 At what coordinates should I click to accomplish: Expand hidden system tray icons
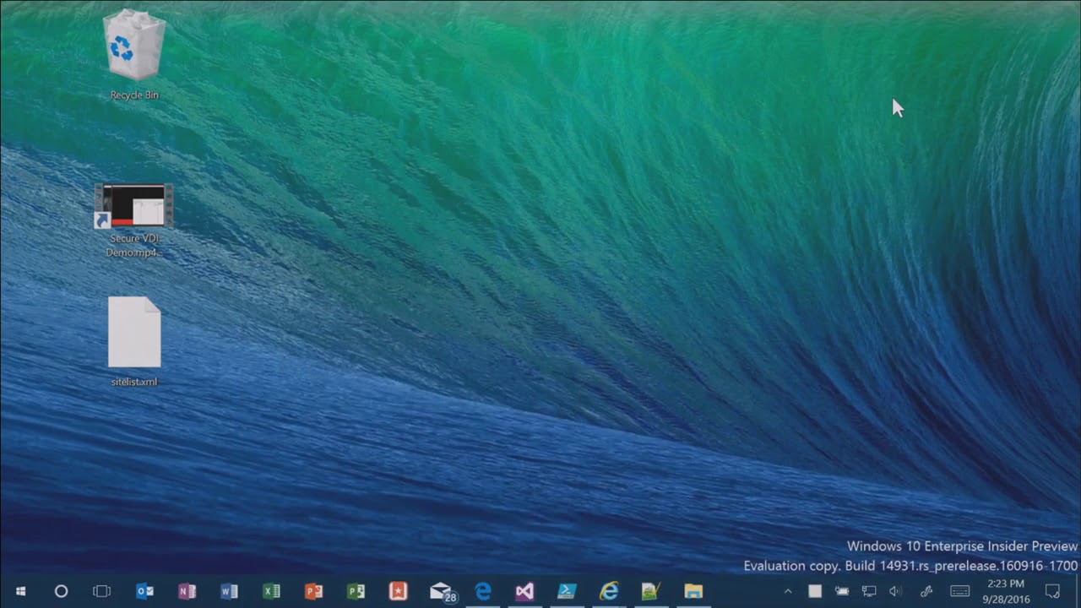coord(788,591)
